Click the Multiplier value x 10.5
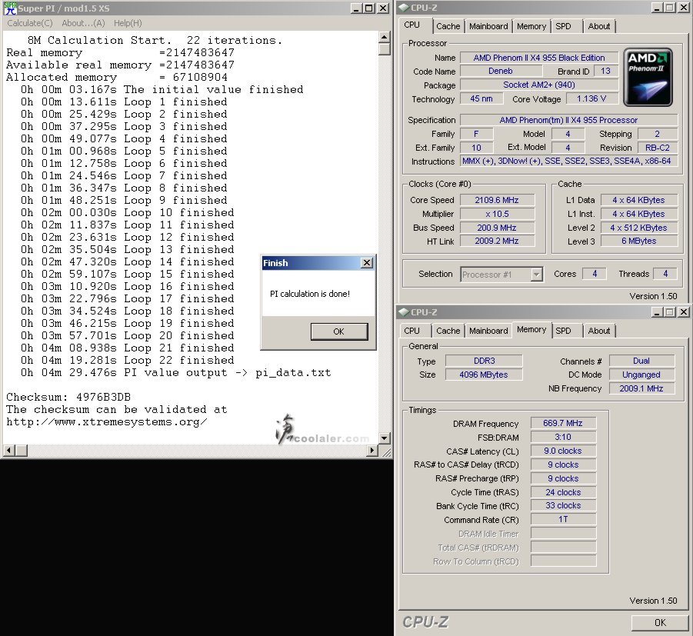 point(497,214)
